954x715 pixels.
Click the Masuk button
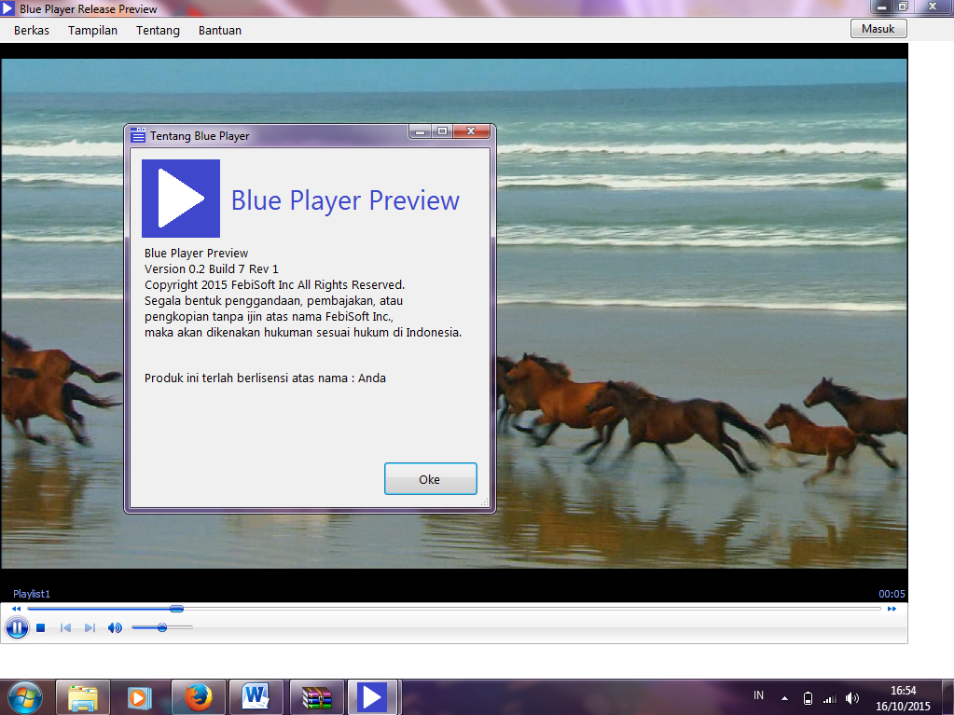pos(878,29)
